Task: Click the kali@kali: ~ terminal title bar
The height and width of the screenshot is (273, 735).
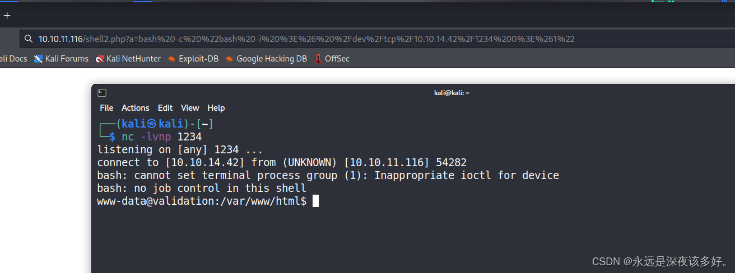Action: click(452, 93)
